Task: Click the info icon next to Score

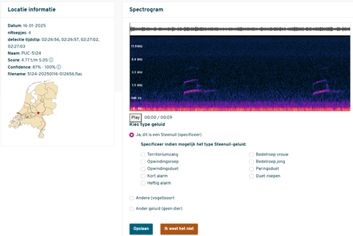Action: point(51,59)
